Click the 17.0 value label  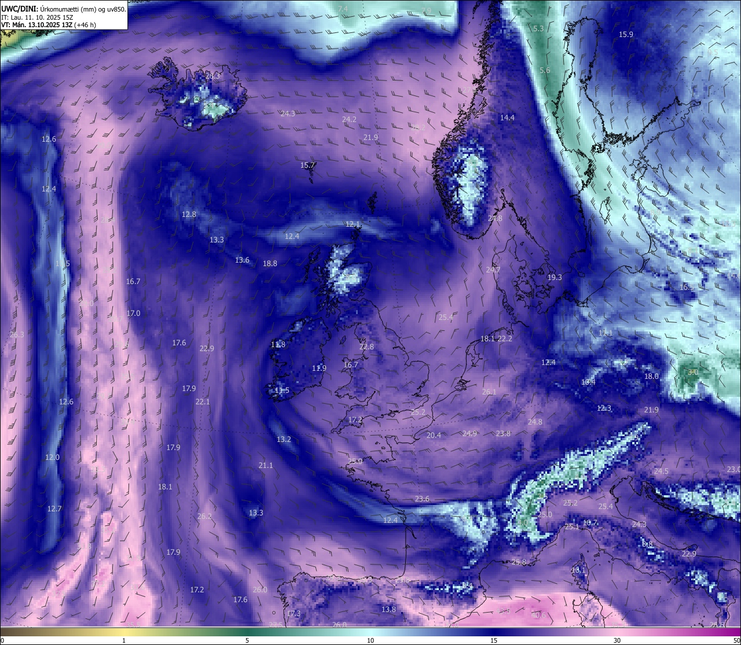tap(133, 313)
